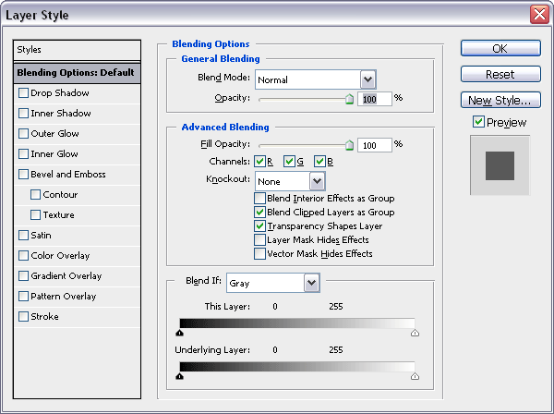Open the Color Overlay settings label
Screen dimensions: 554x414
(x=60, y=256)
